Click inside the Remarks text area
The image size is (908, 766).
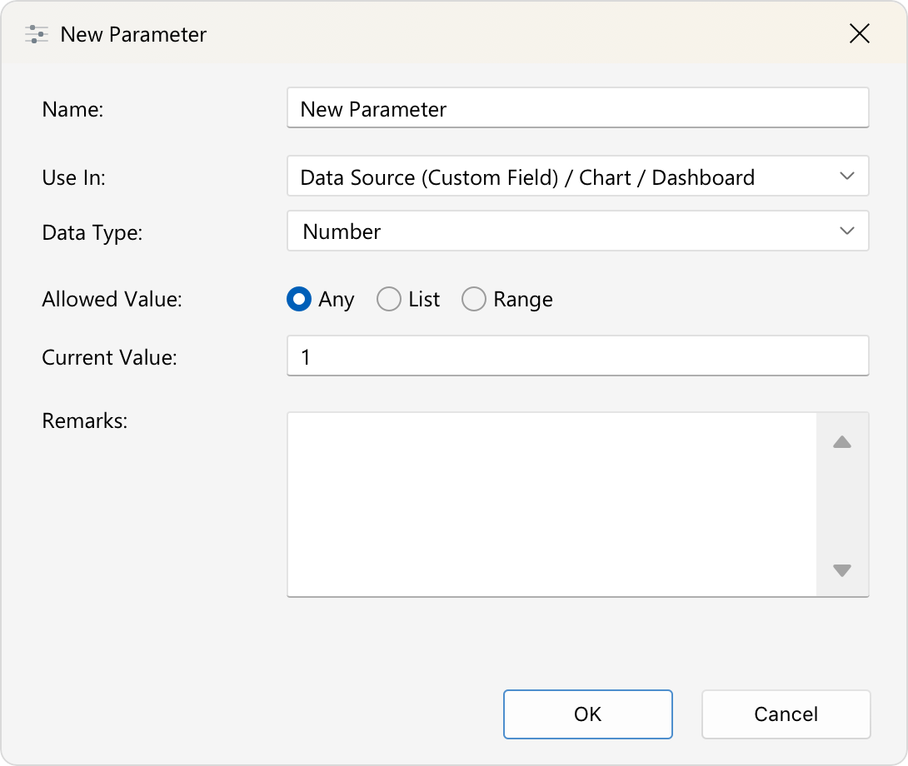pos(551,505)
